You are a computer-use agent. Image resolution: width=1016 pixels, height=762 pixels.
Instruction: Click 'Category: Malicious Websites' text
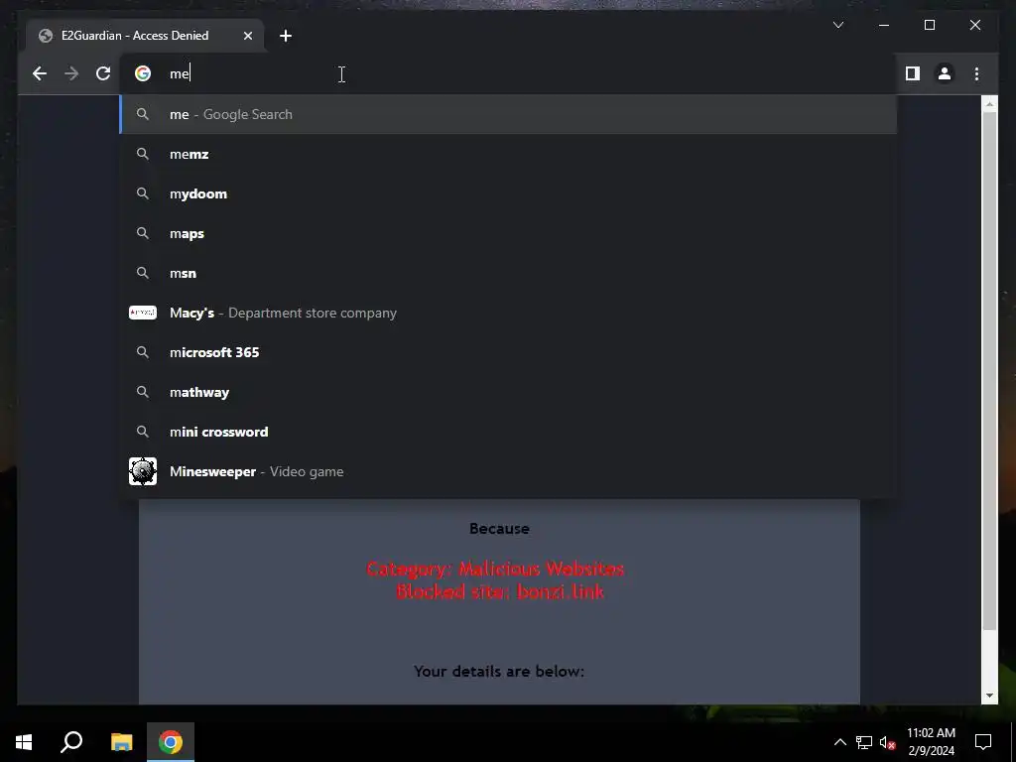496,569
